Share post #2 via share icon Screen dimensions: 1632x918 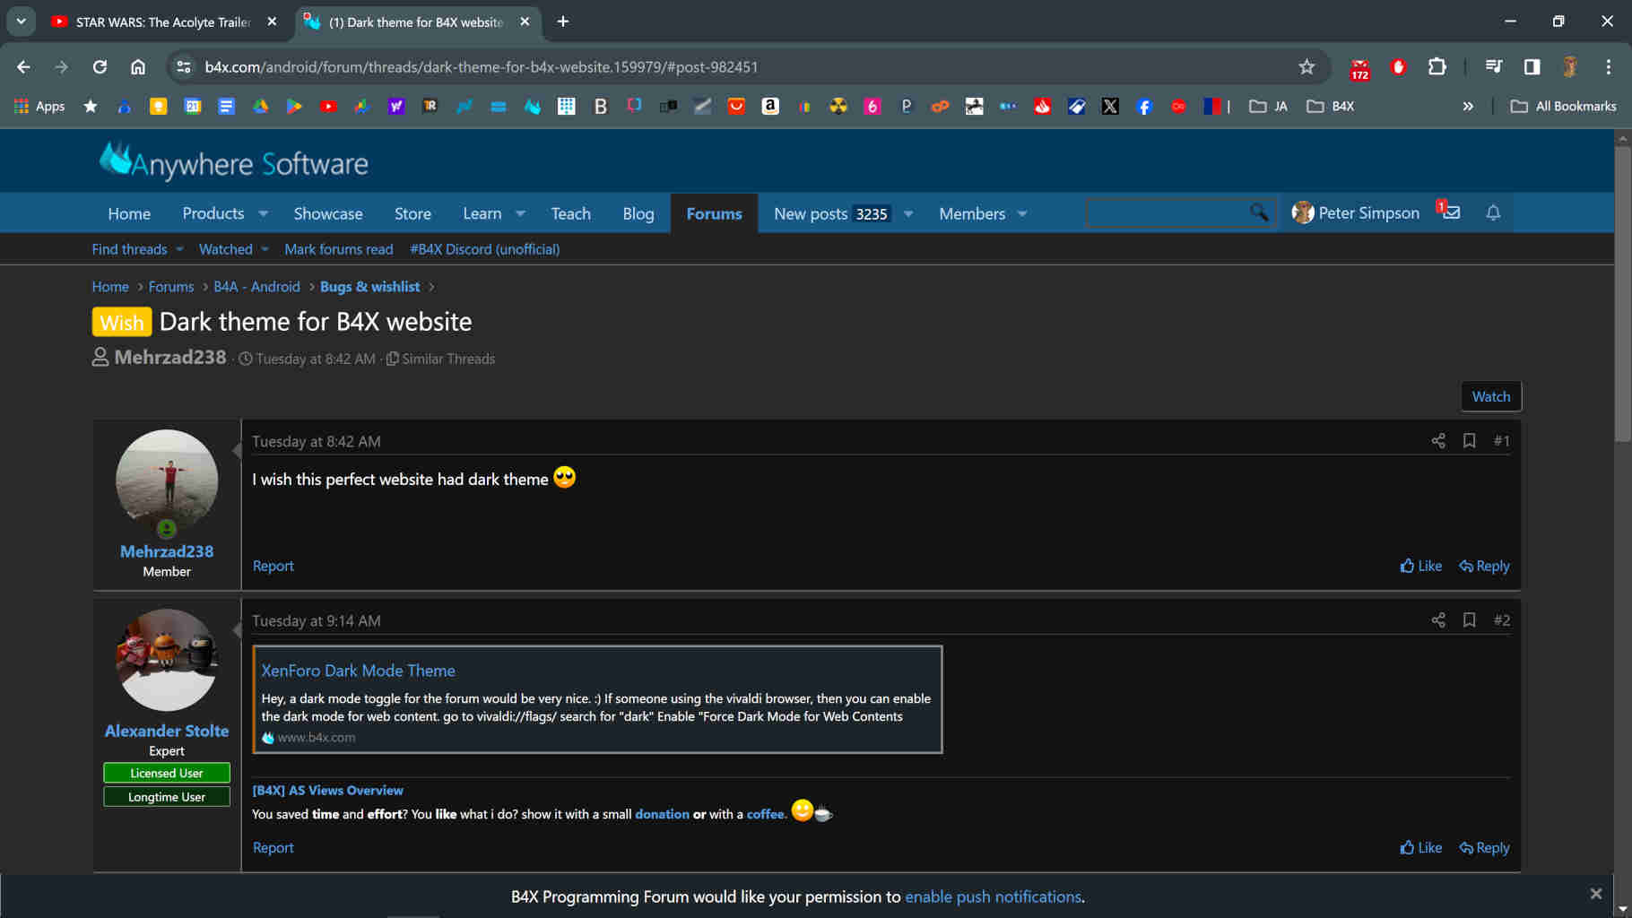click(1438, 620)
